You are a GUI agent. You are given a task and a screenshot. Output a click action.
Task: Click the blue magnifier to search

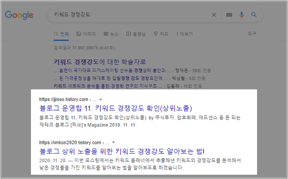point(254,15)
